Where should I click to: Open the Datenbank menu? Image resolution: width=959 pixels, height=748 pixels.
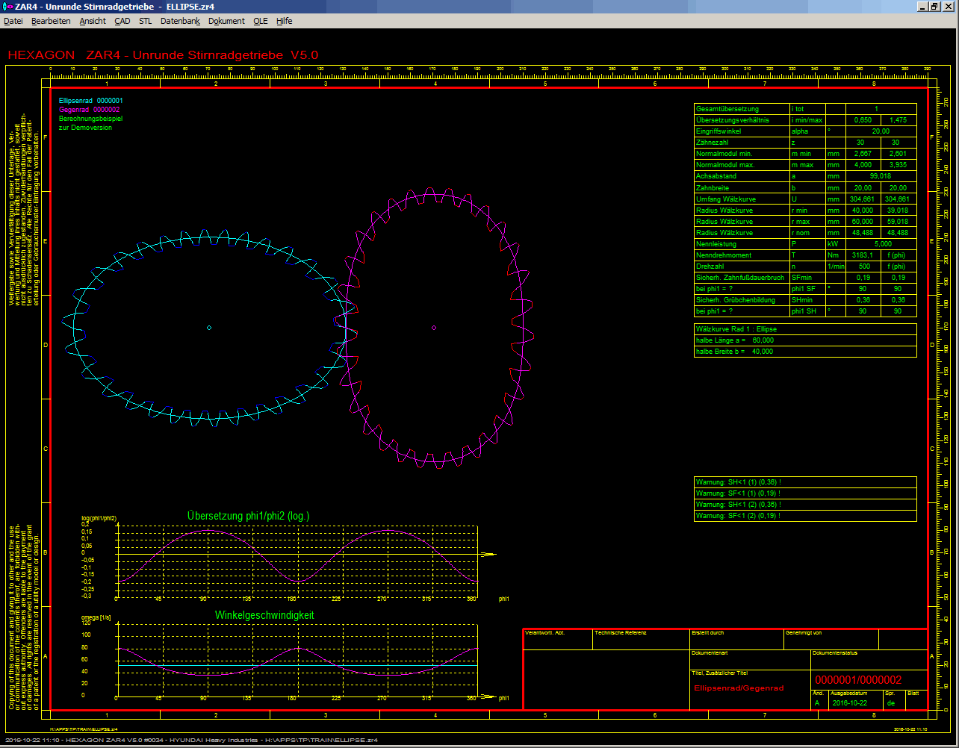click(x=180, y=21)
